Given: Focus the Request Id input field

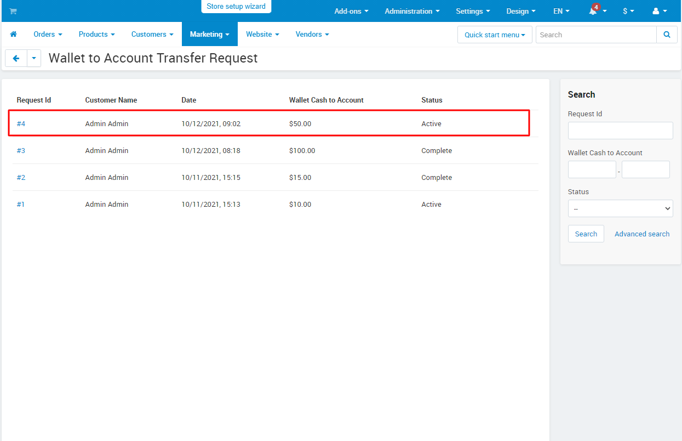Looking at the screenshot, I should coord(620,131).
